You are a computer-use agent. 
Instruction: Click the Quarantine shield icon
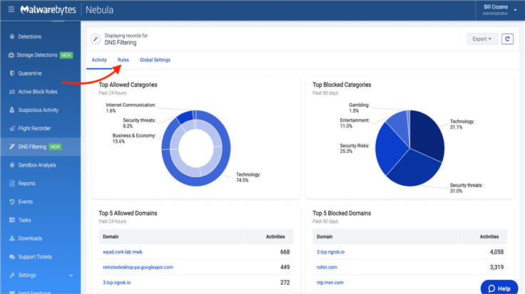tap(12, 73)
